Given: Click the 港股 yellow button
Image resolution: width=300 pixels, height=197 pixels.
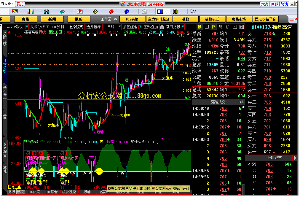Looking at the screenshot, I should pos(185,19).
